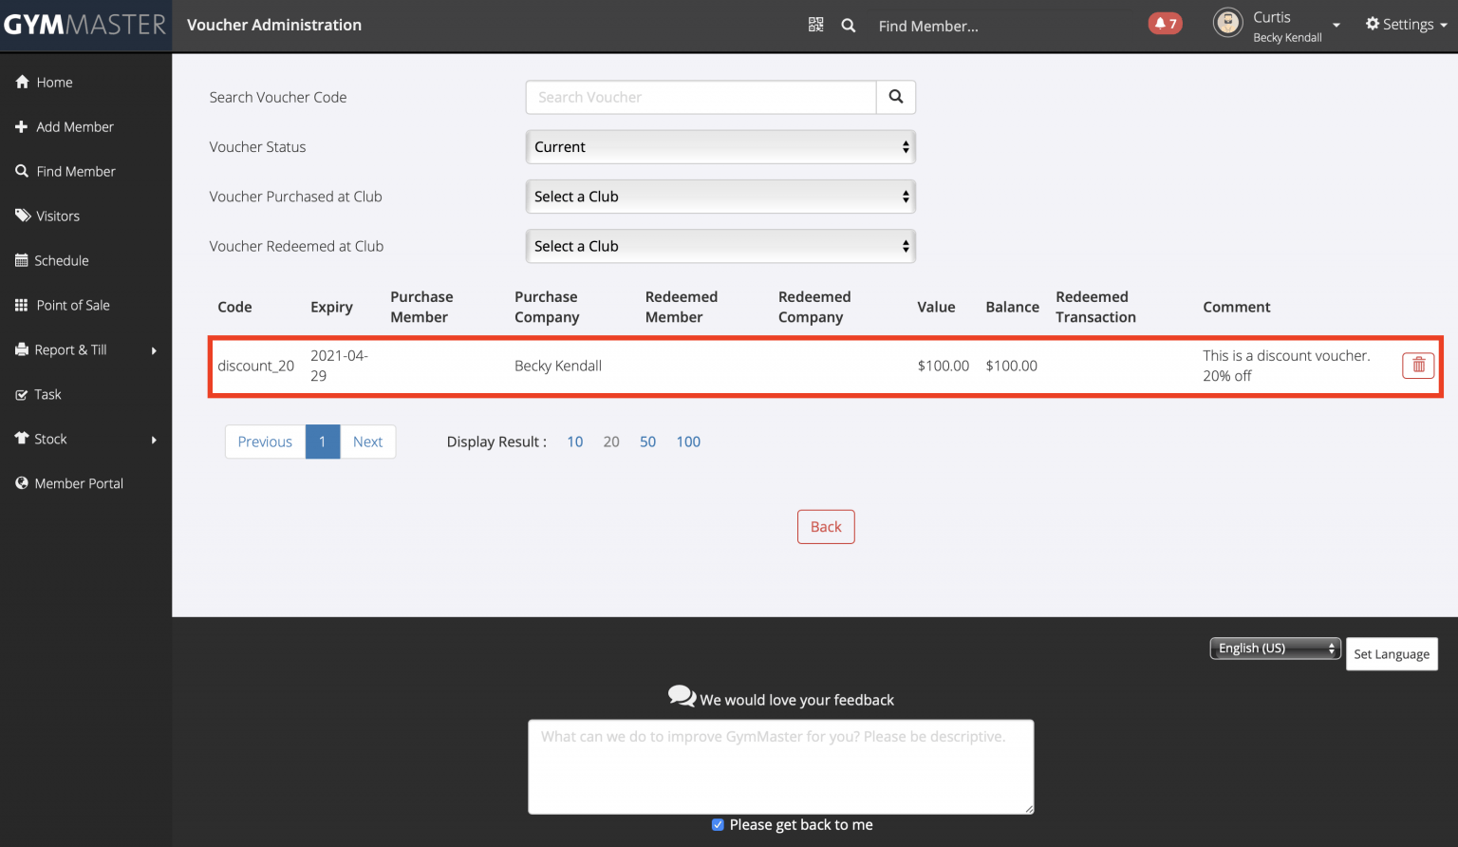Open the Voucher Purchased at Club dropdown

coord(720,197)
